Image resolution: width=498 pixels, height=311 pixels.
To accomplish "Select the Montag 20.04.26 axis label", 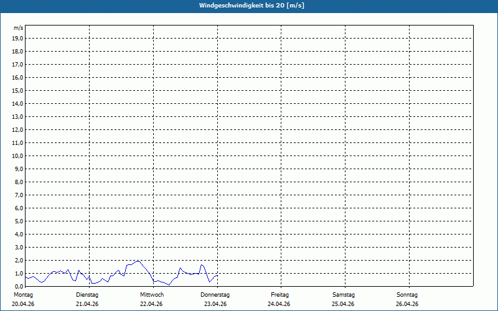I will (x=23, y=299).
